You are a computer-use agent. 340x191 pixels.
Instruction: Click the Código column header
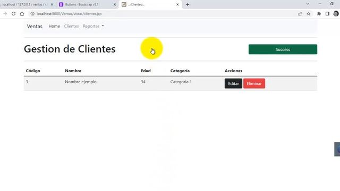click(x=33, y=71)
